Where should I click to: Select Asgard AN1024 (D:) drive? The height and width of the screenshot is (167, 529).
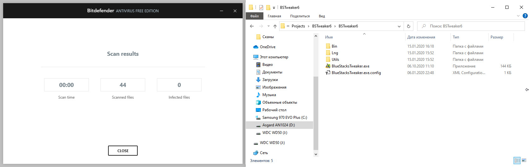coord(279,125)
